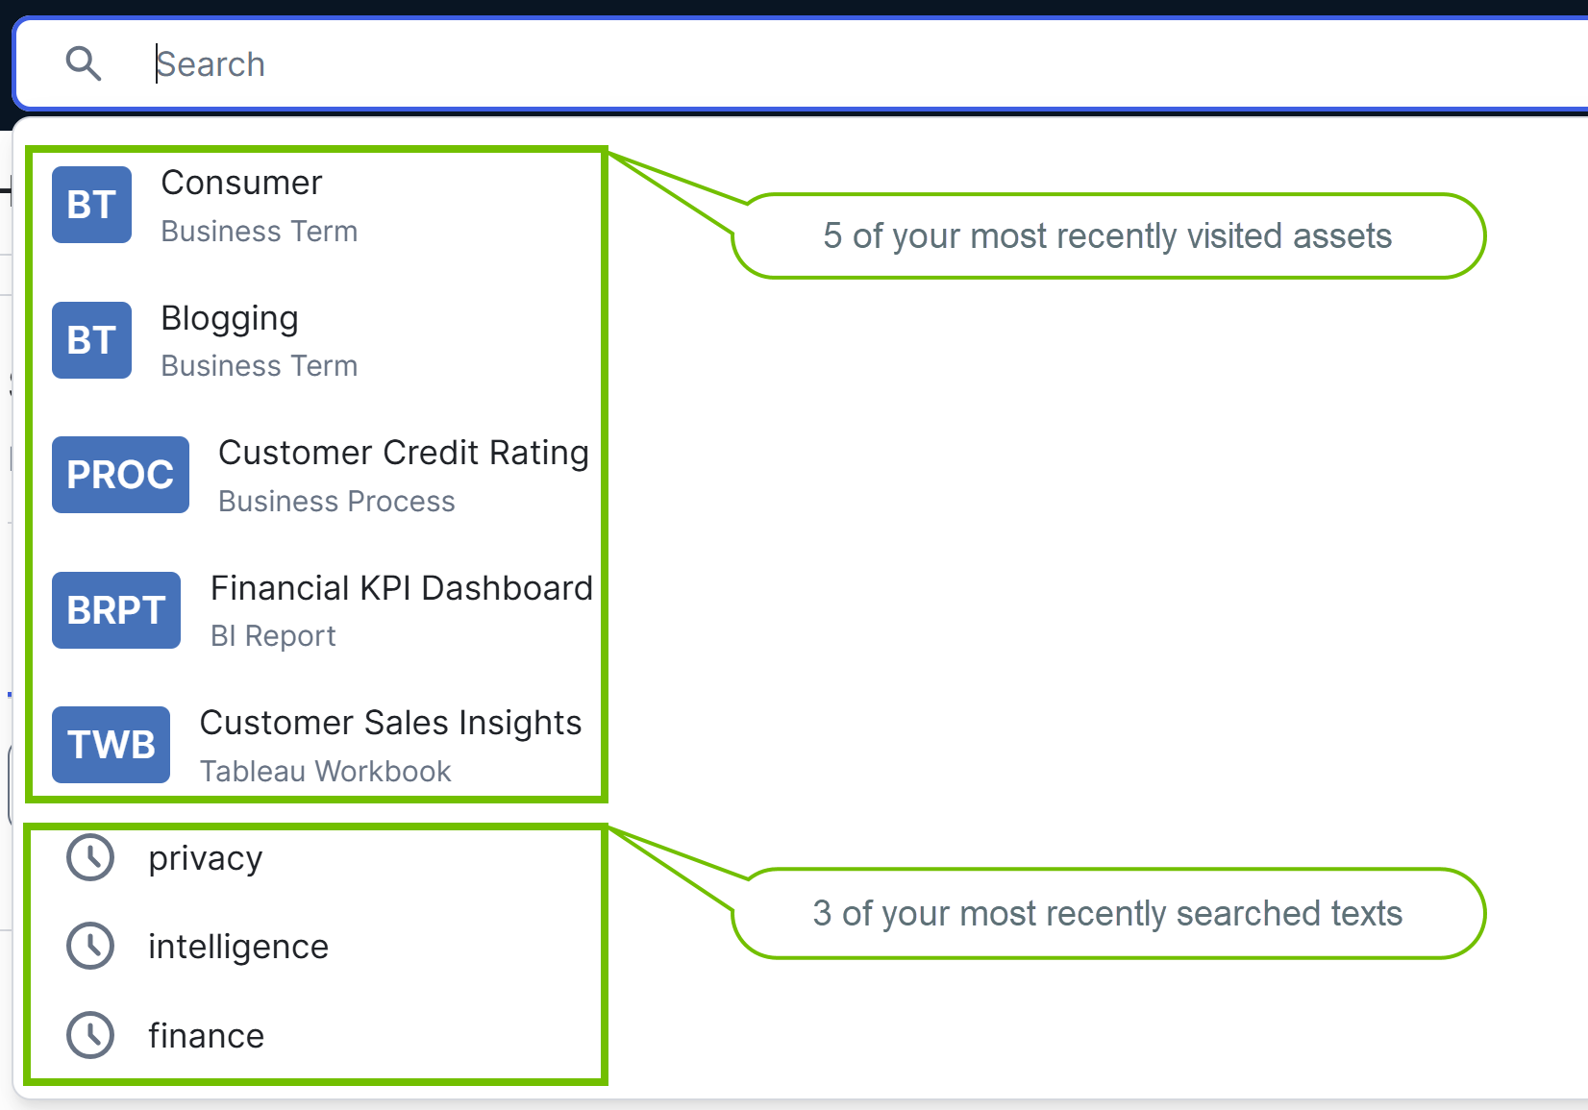Viewport: 1588px width, 1110px height.
Task: Open Customer Sales Insights workbook
Action: pyautogui.click(x=390, y=723)
